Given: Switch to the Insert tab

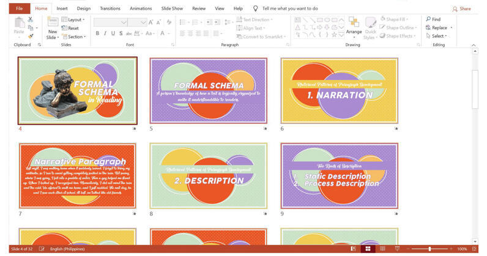Looking at the screenshot, I should coord(62,9).
